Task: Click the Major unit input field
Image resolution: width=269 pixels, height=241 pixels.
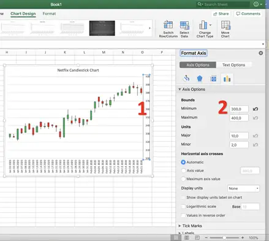Action: (239, 136)
